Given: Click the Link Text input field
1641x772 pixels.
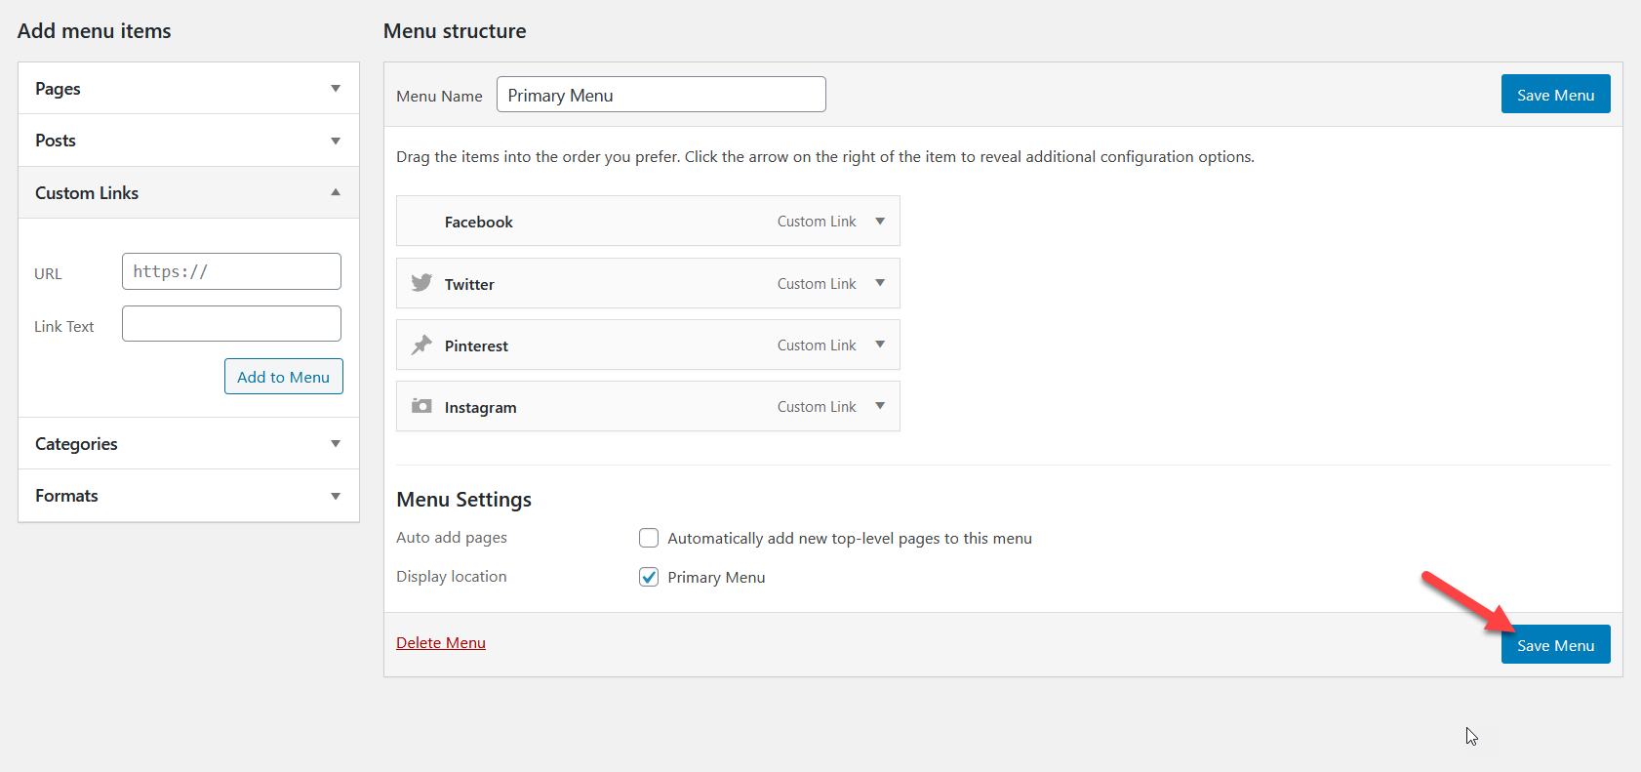Looking at the screenshot, I should click(x=231, y=324).
